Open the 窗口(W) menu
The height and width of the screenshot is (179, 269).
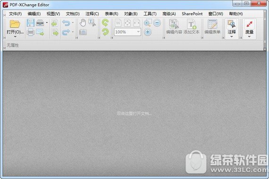coord(216,14)
